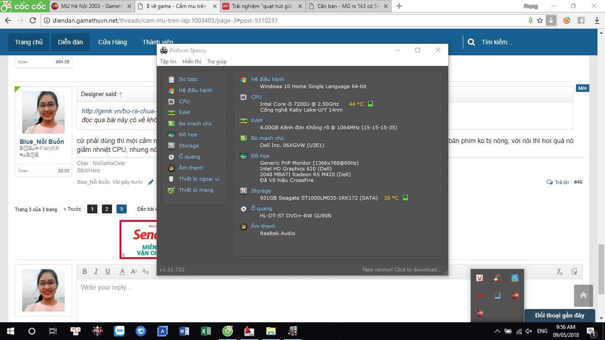
Task: Toggle Underline in the reply editor
Action: click(108, 271)
